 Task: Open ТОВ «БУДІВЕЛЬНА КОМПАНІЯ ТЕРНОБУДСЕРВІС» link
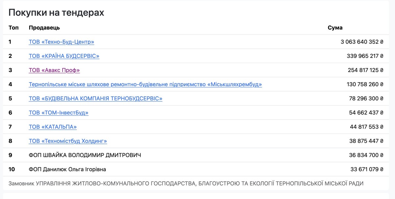[95, 98]
